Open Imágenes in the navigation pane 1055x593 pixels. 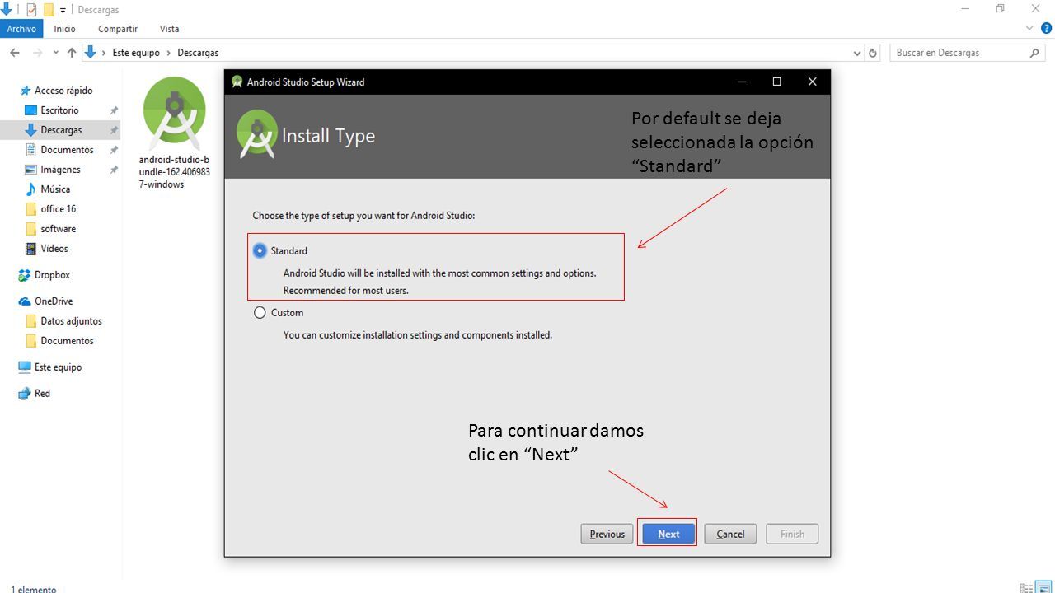[59, 170]
